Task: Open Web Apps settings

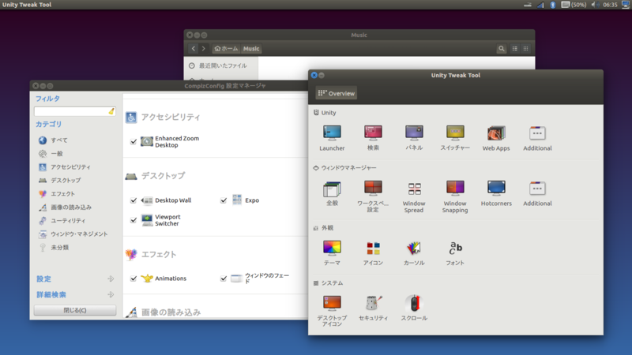Action: [496, 138]
